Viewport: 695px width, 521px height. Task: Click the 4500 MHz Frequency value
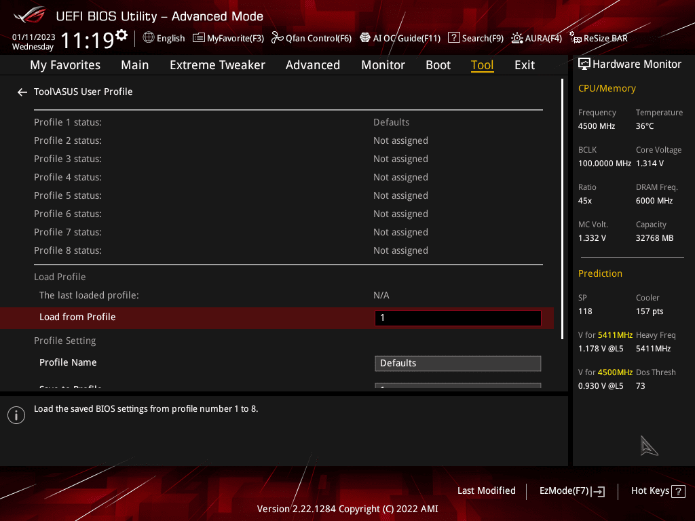tap(597, 126)
